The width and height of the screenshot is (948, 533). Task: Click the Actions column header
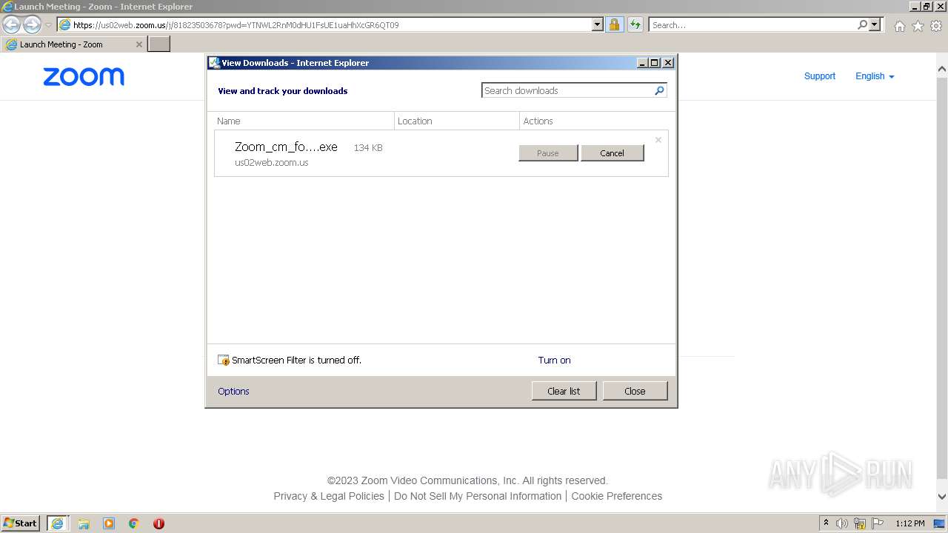(x=595, y=121)
